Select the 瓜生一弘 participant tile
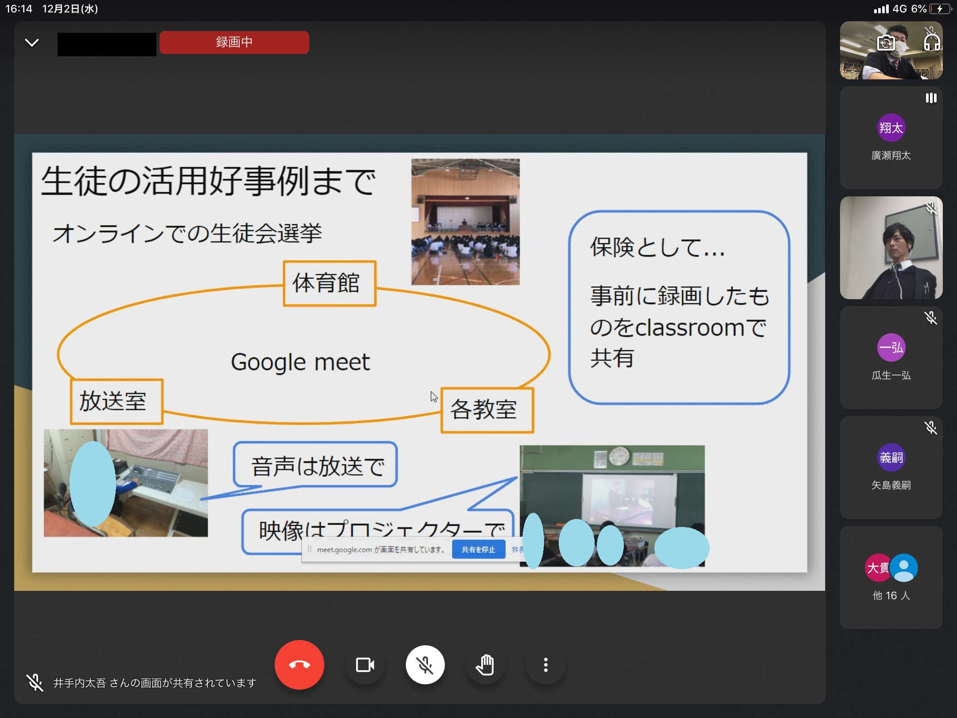957x718 pixels. (891, 358)
